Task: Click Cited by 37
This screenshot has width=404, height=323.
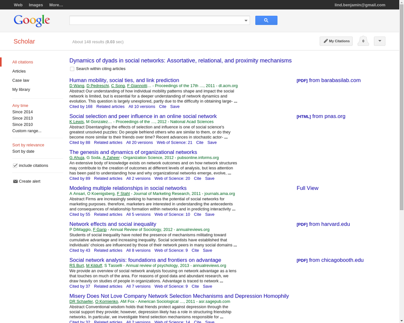Action: click(x=80, y=286)
